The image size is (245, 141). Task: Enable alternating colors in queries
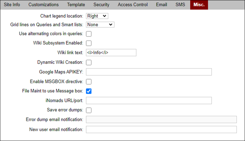click(89, 34)
